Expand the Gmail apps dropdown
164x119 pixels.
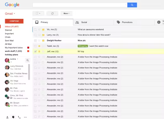coord(15,13)
